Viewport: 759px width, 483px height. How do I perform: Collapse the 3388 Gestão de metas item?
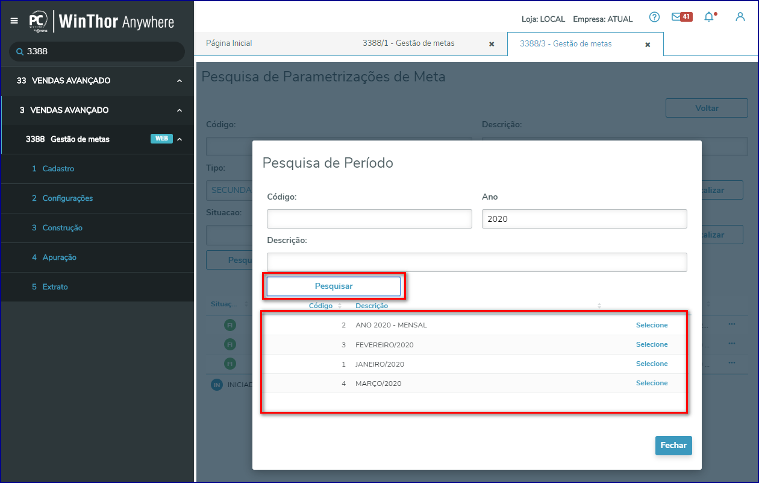pyautogui.click(x=180, y=139)
